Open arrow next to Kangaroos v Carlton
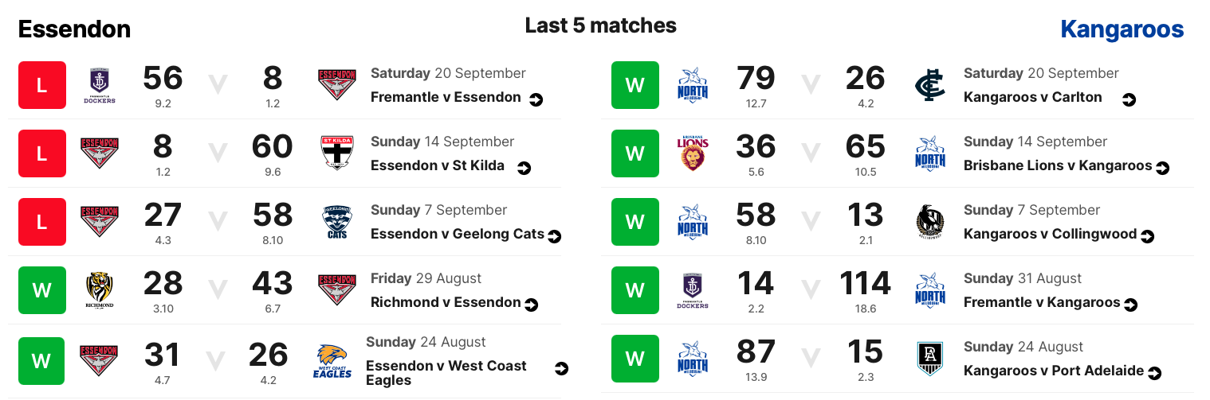This screenshot has width=1210, height=400. (x=1129, y=99)
